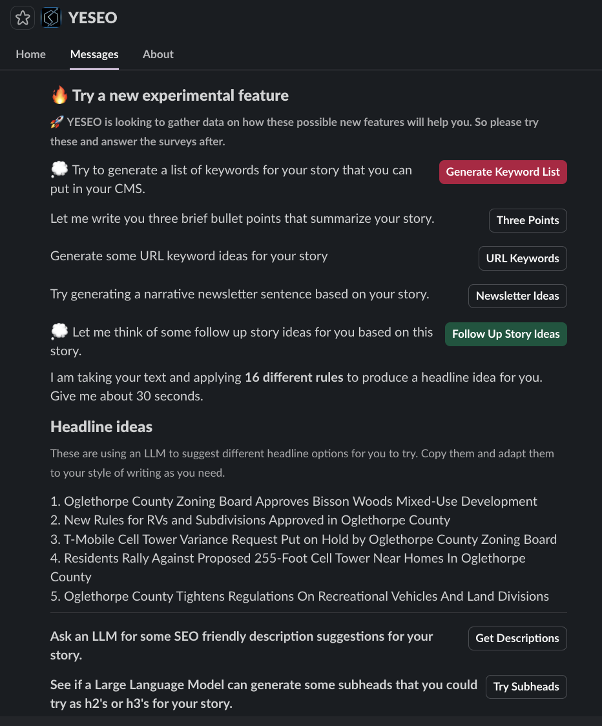The image size is (602, 726).
Task: Click the Three Points button
Action: coord(528,220)
